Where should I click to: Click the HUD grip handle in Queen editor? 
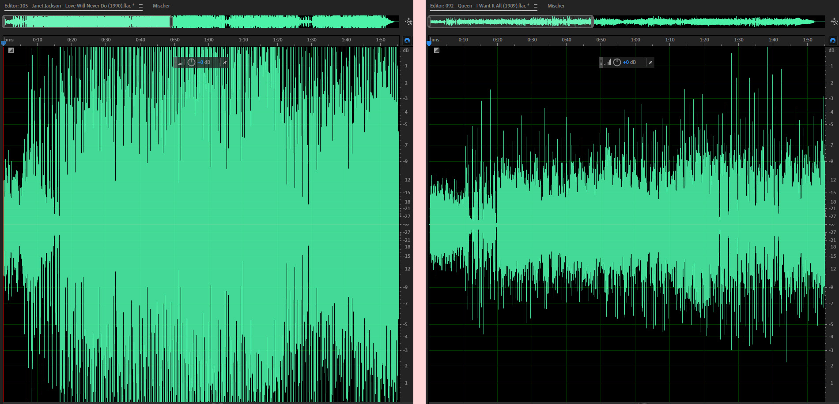(601, 63)
